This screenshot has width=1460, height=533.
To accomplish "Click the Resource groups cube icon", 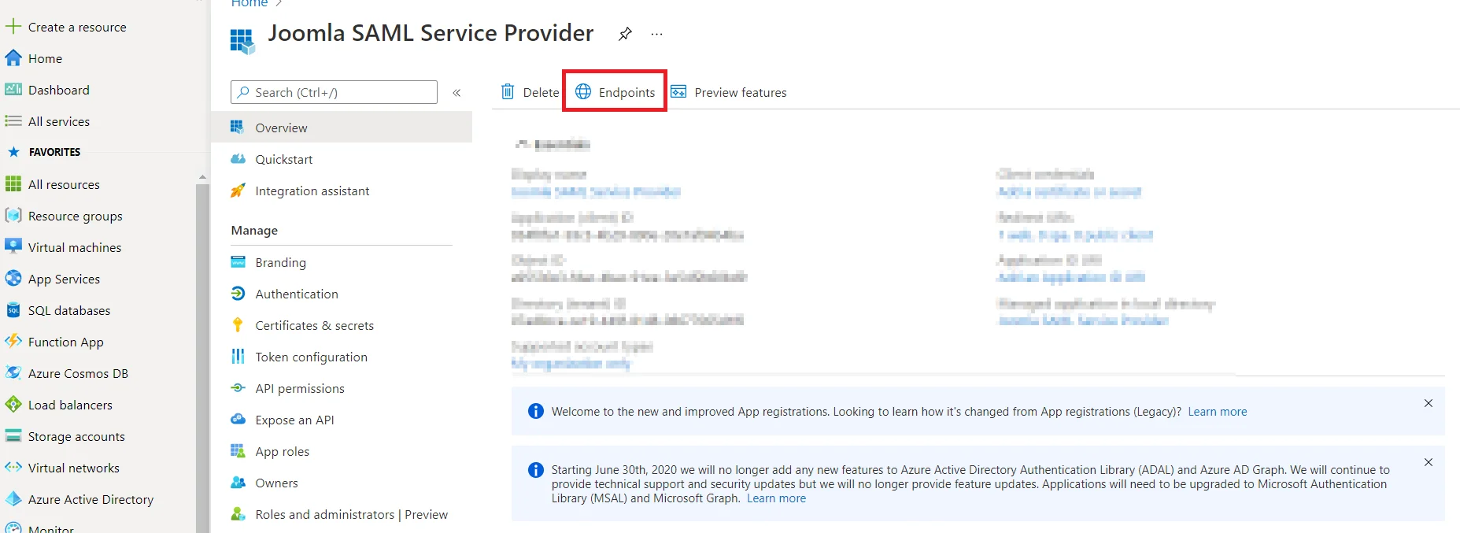I will pyautogui.click(x=13, y=215).
